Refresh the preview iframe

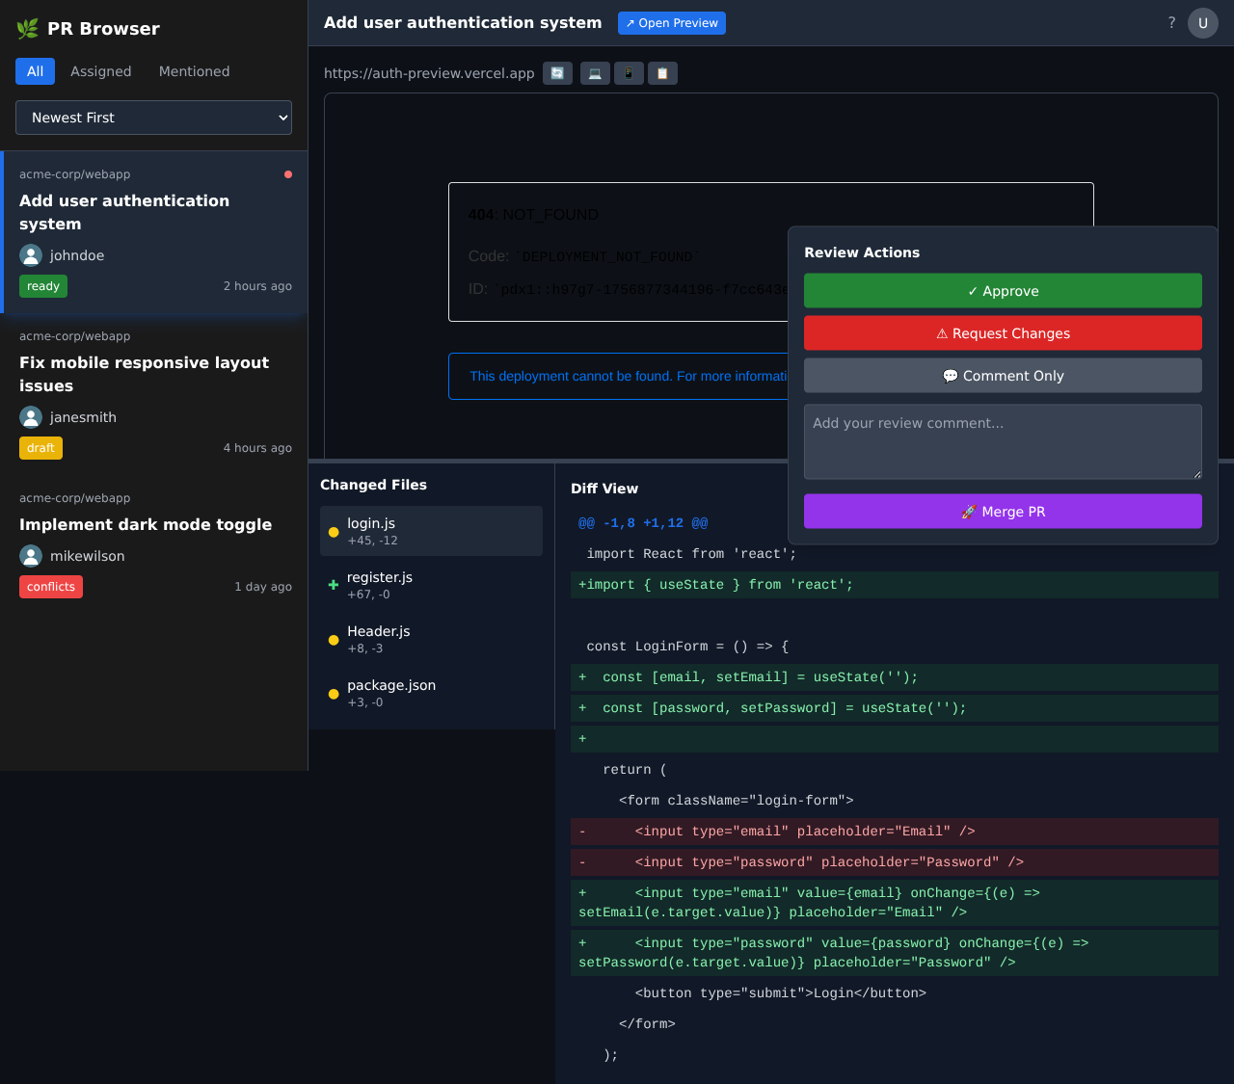[x=557, y=72]
